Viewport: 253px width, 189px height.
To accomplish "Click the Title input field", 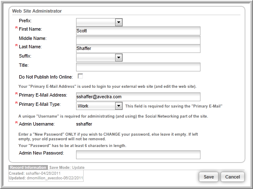I will 138,67.
